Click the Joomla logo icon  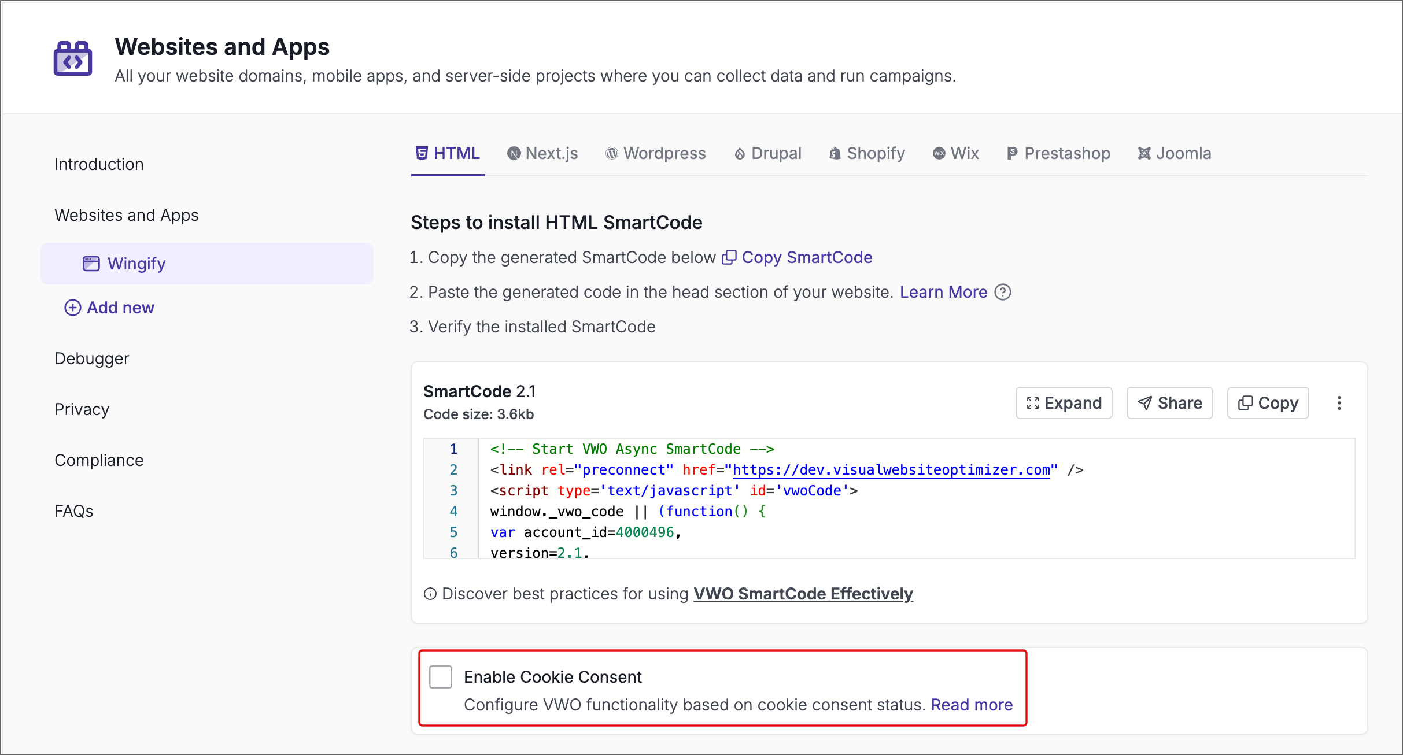tap(1144, 153)
